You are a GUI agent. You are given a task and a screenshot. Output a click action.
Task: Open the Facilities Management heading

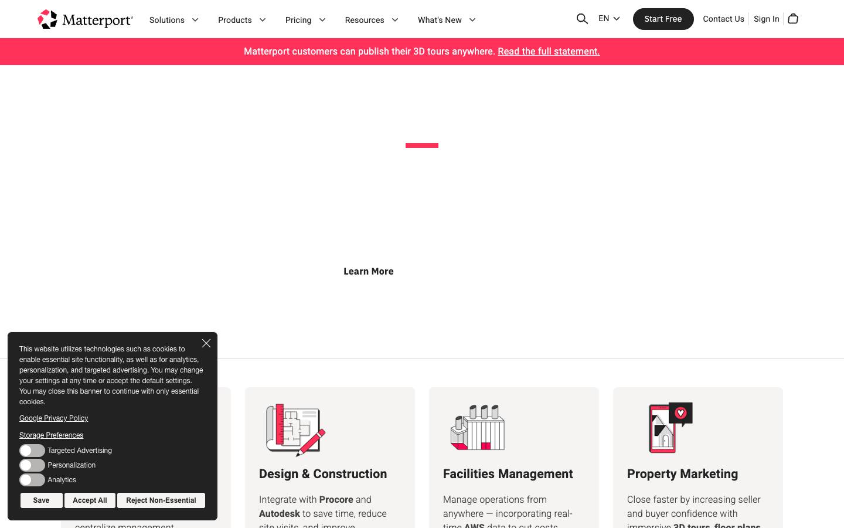click(508, 474)
